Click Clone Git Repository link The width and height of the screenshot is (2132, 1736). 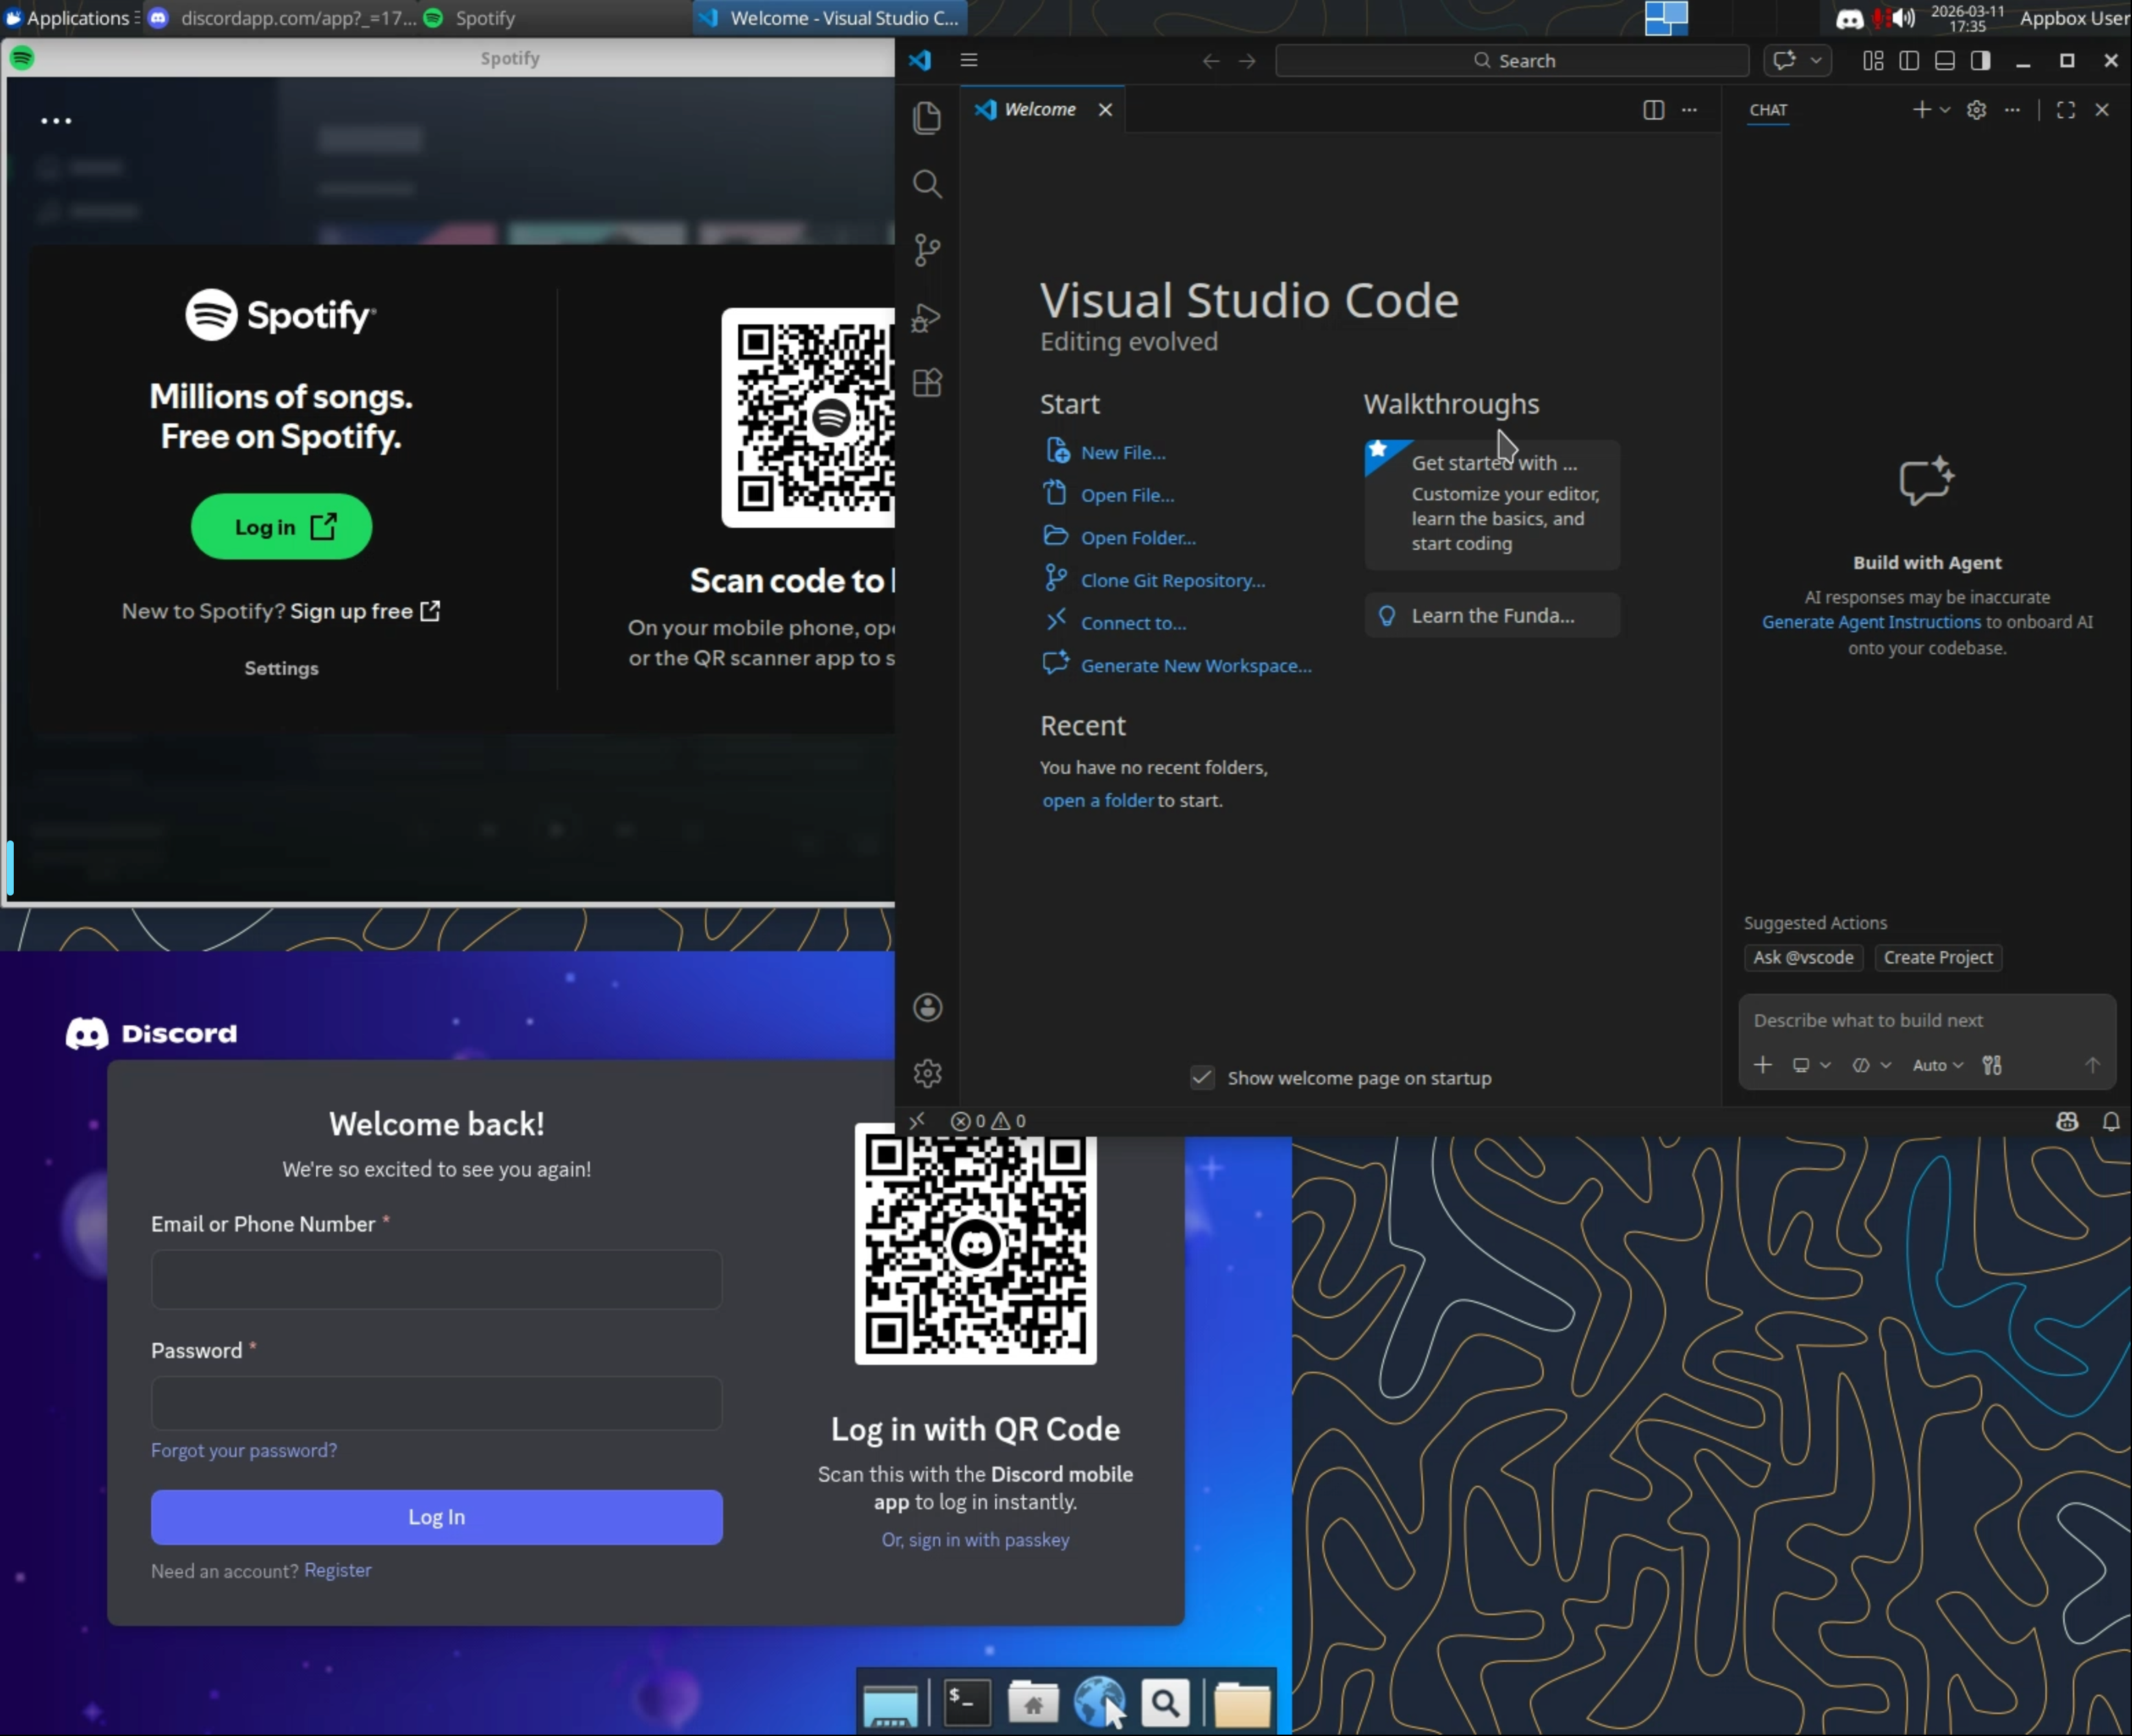point(1173,581)
